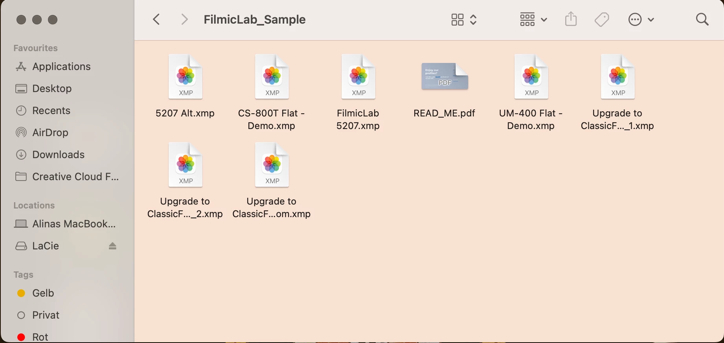Image resolution: width=724 pixels, height=343 pixels.
Task: Switch view using the icon grid control
Action: [x=464, y=20]
